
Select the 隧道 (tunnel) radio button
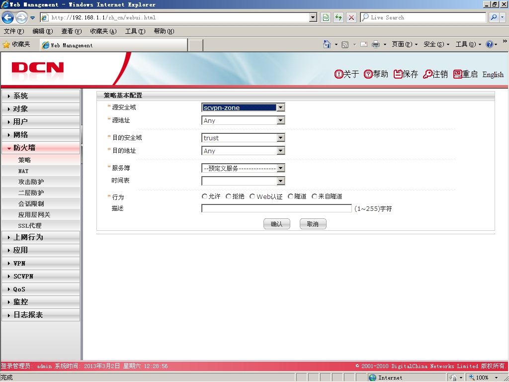[291, 196]
